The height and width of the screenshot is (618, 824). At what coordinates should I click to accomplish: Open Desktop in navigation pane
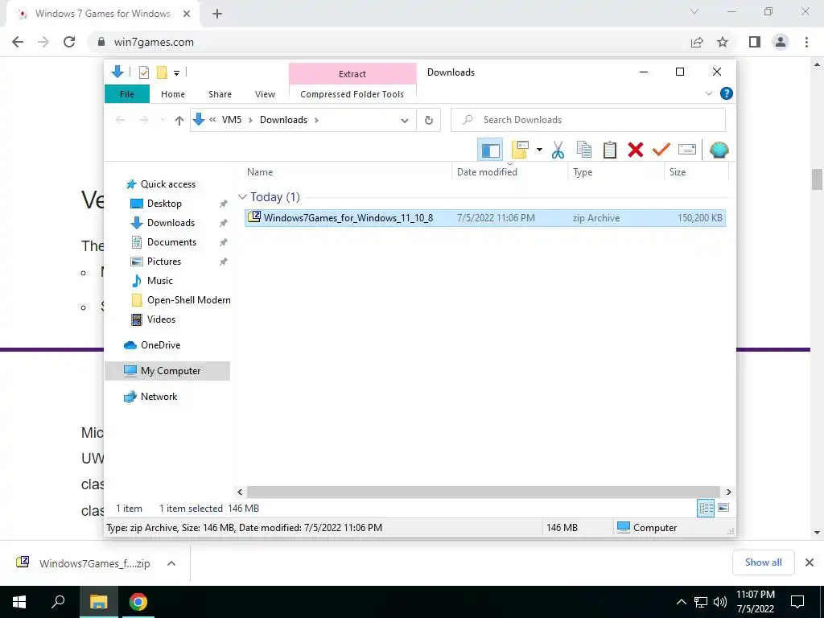164,204
